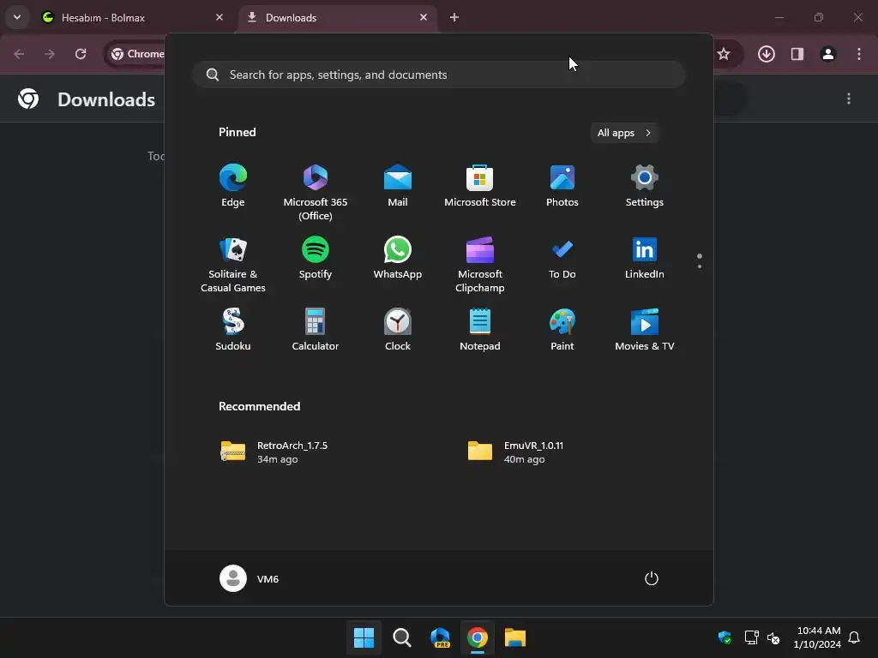Switch to the Hesabım - Bolmax tab

133,17
